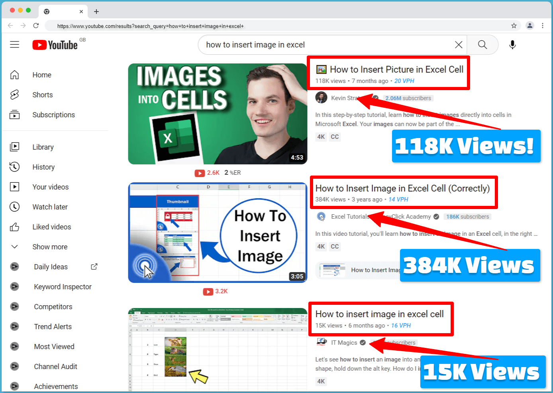Open the browser profile avatar
This screenshot has height=393, width=553.
[x=529, y=26]
